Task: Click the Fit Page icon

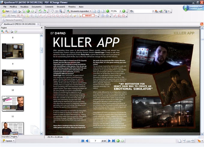Action: point(99,11)
